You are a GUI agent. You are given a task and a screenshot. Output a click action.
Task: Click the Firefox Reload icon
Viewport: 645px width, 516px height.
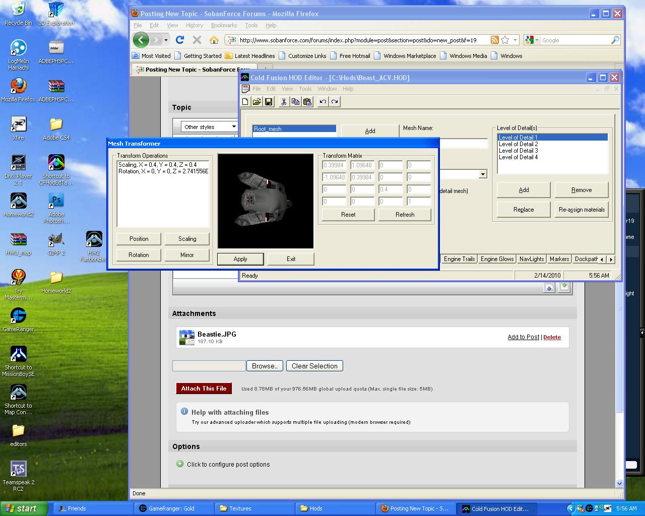coord(180,40)
